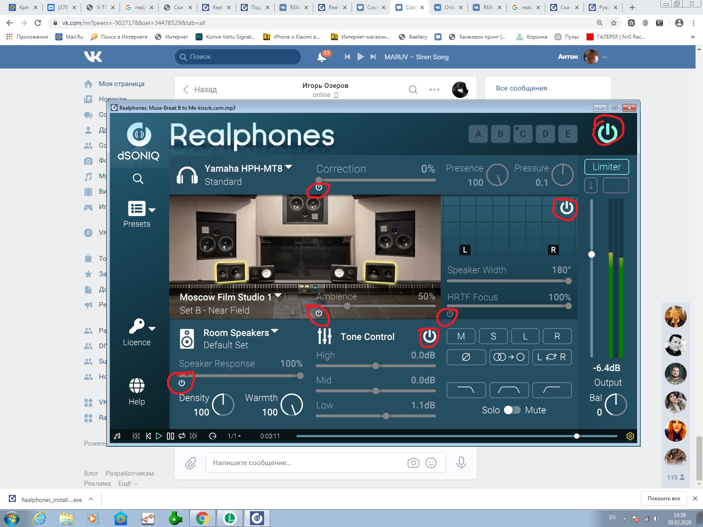The width and height of the screenshot is (703, 527).
Task: Click the S (side) monitor button
Action: 493,336
